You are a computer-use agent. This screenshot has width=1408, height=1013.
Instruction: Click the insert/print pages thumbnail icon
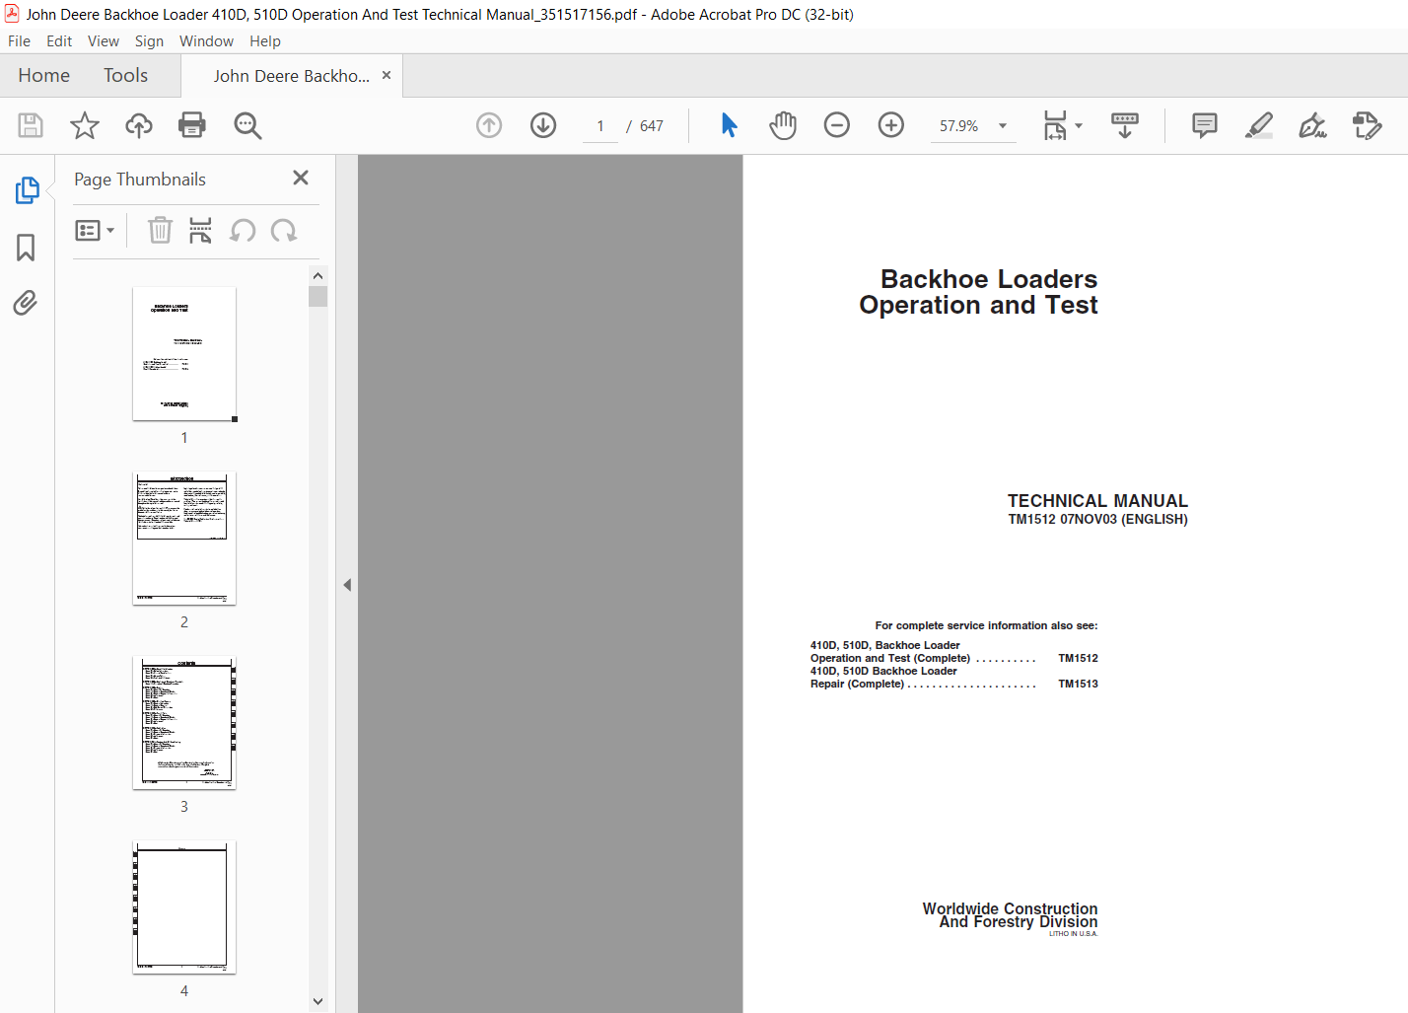[200, 230]
